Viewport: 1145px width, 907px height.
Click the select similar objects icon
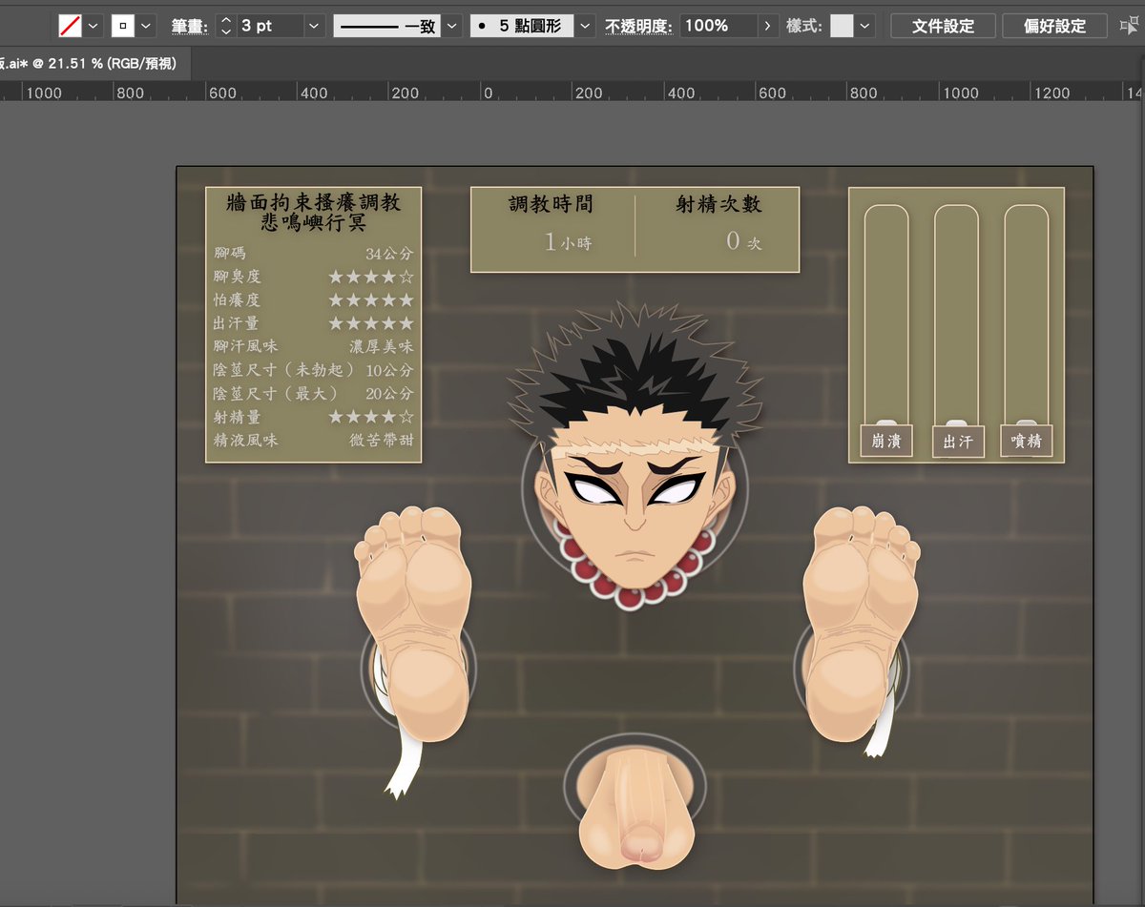pyautogui.click(x=1130, y=26)
